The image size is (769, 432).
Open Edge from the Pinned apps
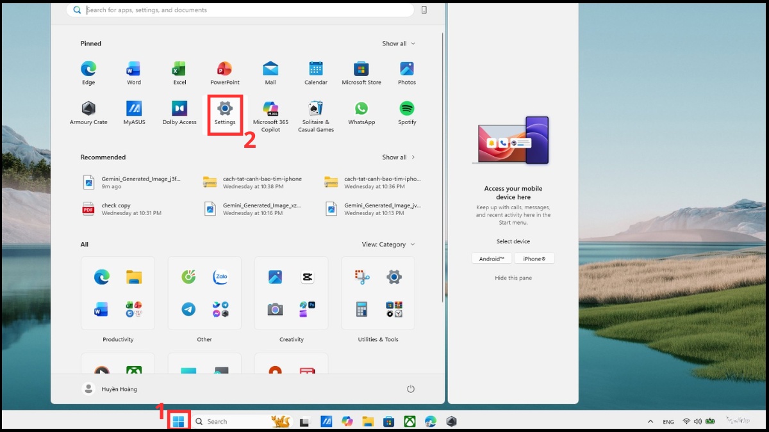click(x=88, y=72)
